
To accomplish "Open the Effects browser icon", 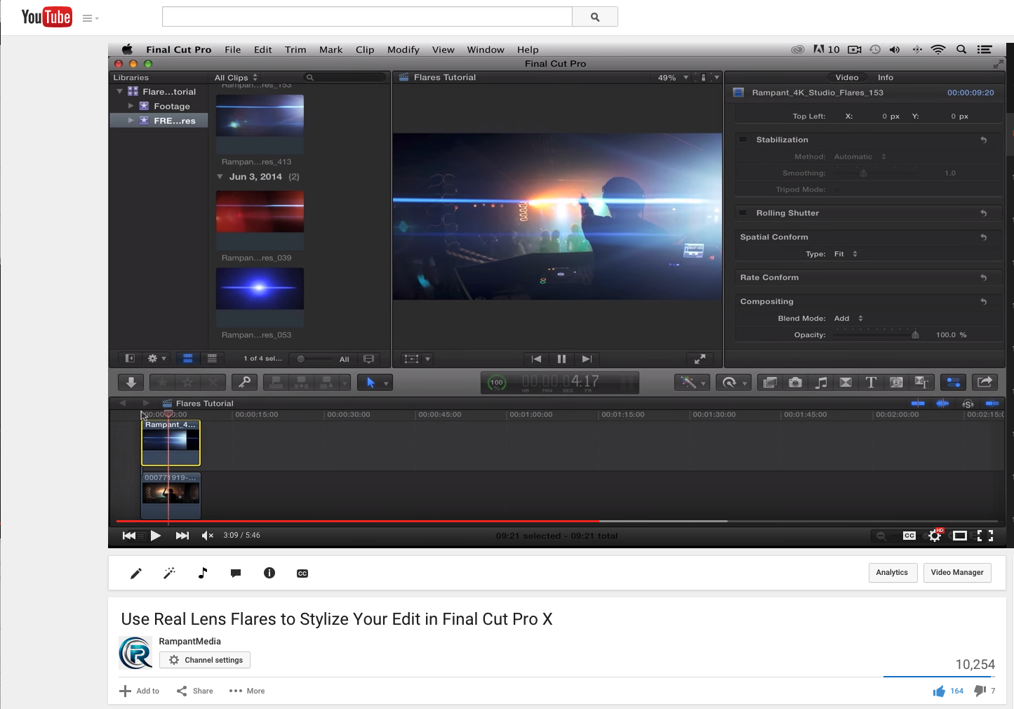I will point(770,383).
